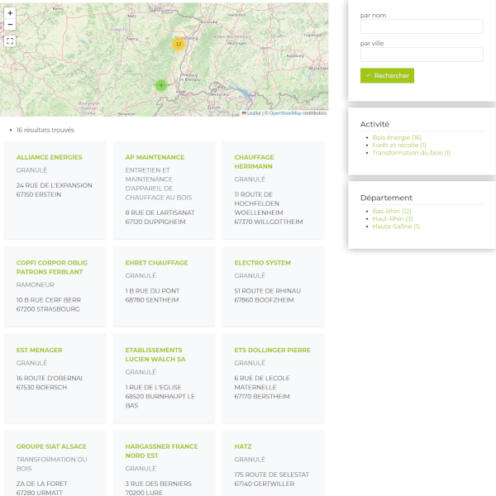The width and height of the screenshot is (496, 496).
Task: Click the Activité heading
Action: click(x=374, y=124)
